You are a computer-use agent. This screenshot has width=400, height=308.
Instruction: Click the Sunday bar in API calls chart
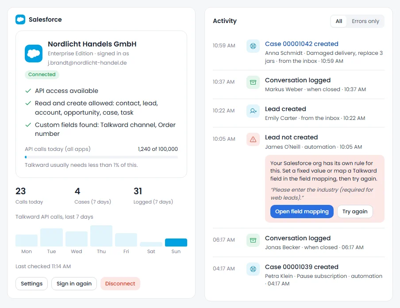tap(176, 243)
